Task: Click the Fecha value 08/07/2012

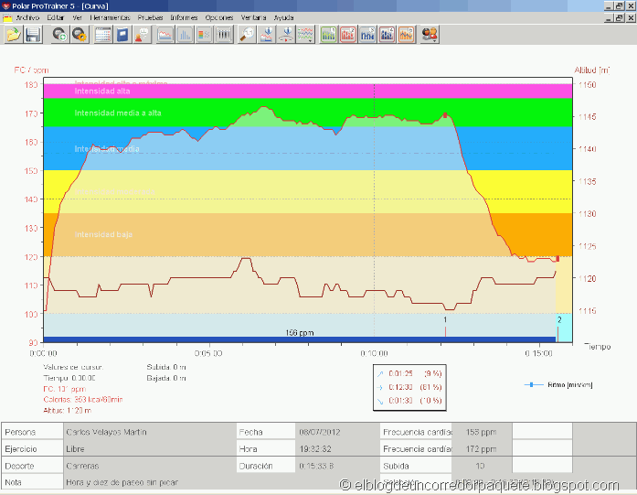Action: click(x=320, y=432)
